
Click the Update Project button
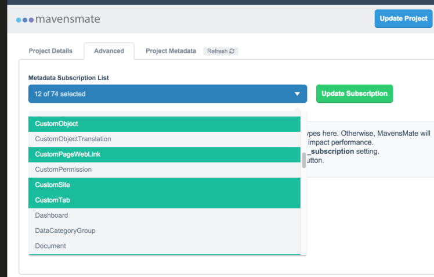click(403, 19)
